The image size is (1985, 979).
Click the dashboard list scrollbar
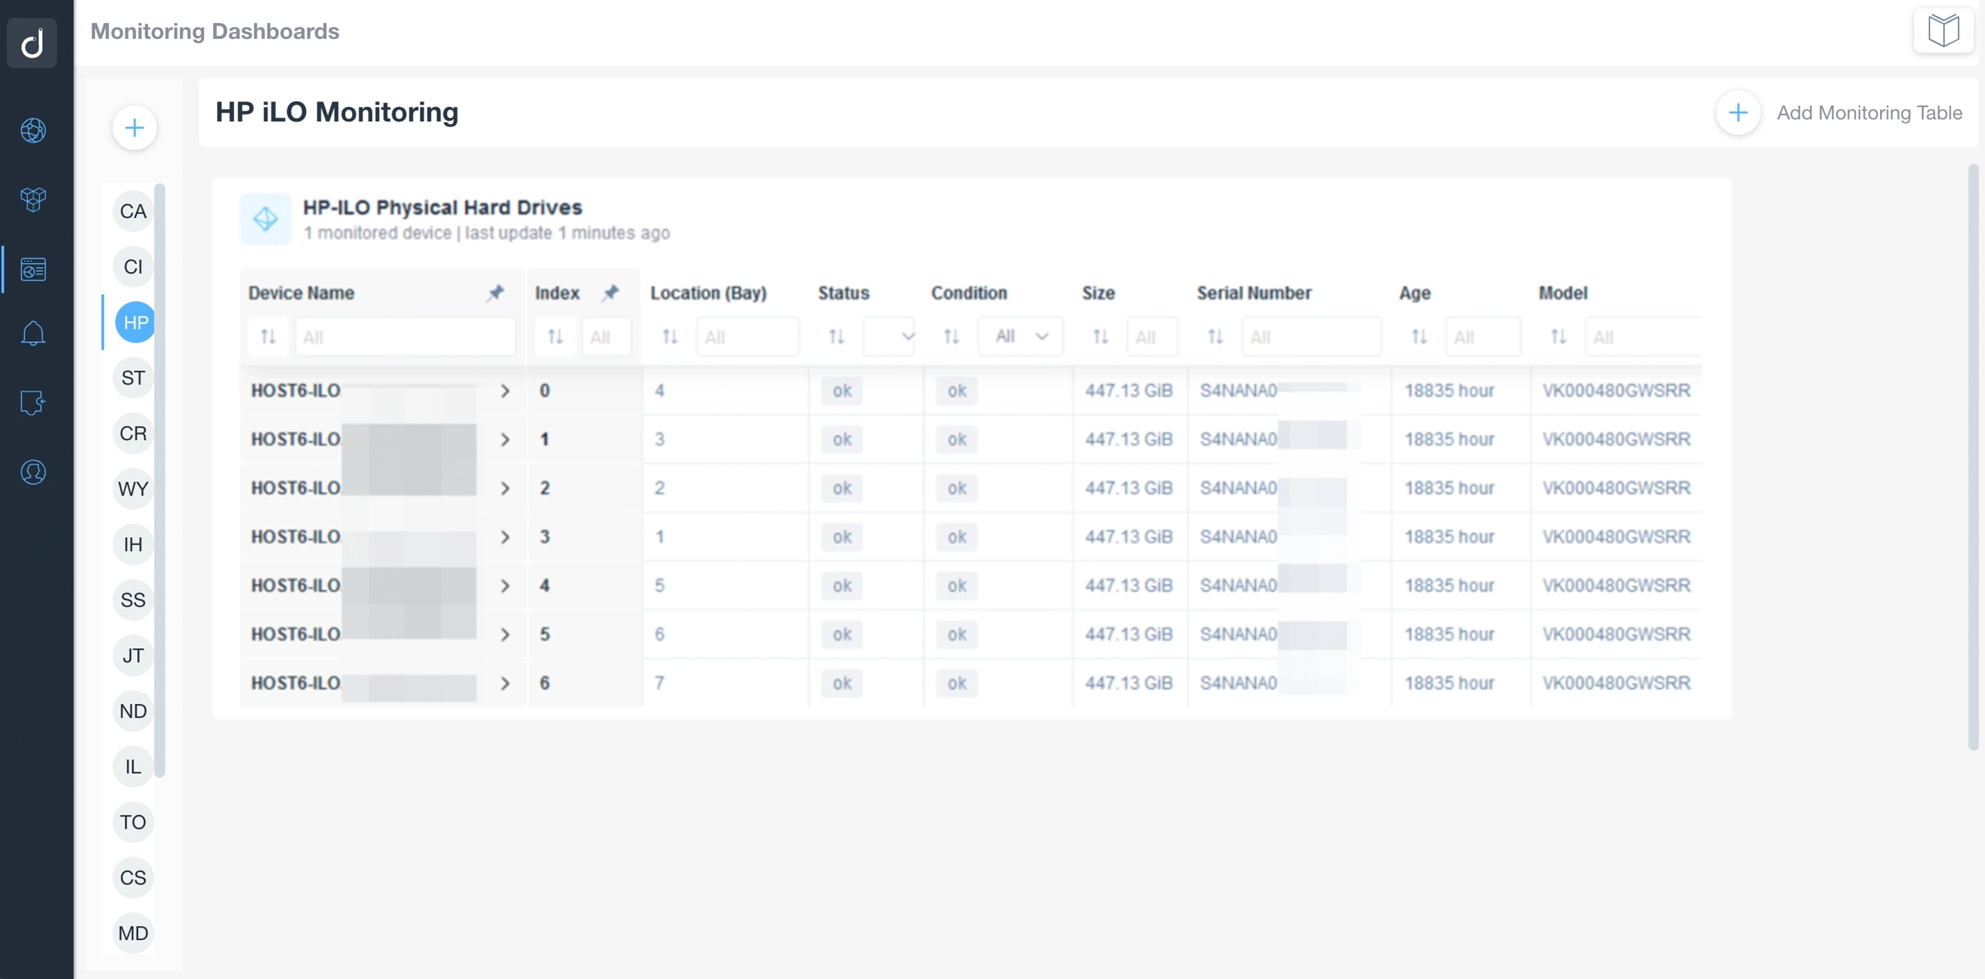coord(160,481)
